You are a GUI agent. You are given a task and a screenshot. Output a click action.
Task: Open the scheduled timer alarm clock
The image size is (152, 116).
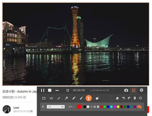click(x=68, y=91)
